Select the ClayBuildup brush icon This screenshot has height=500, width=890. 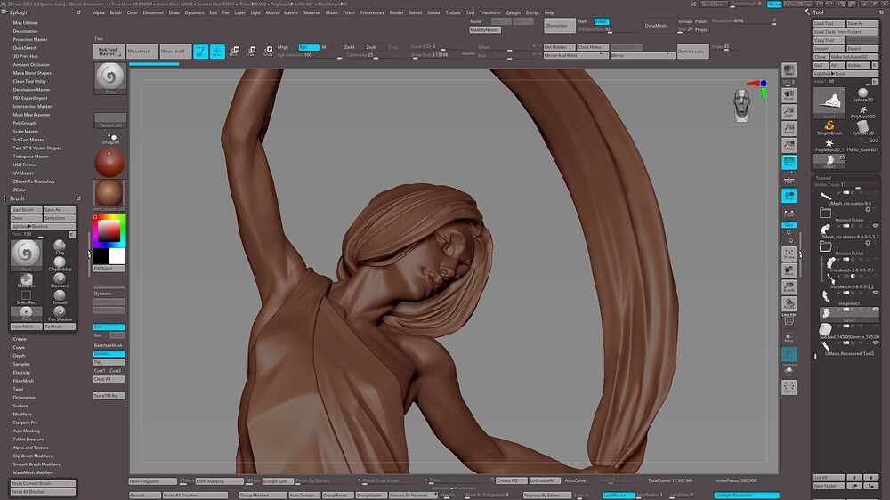(60, 262)
